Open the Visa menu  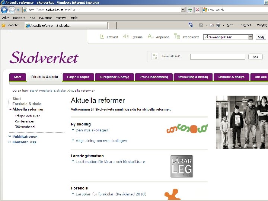coord(32,18)
